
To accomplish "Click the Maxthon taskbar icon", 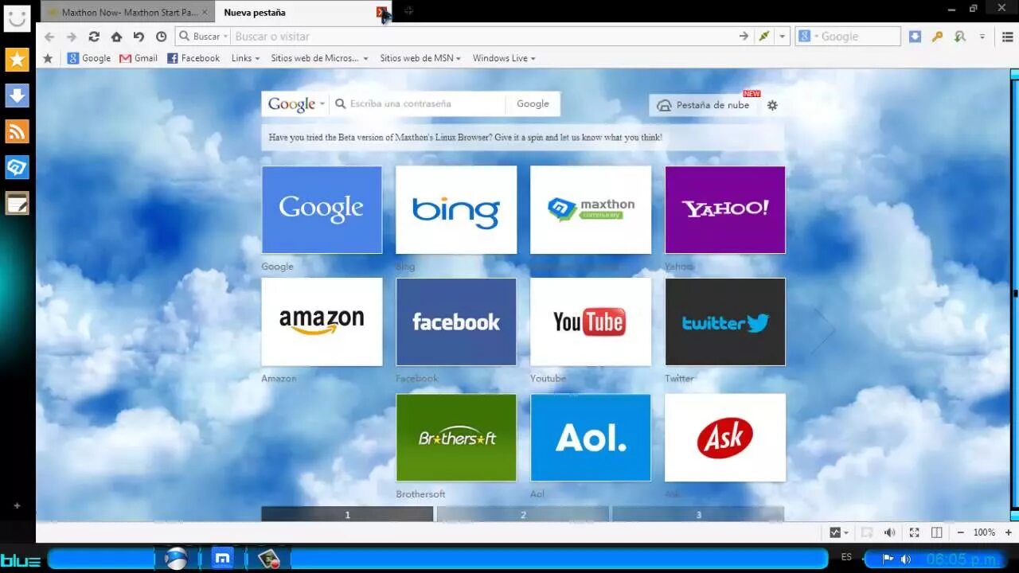I will [223, 558].
